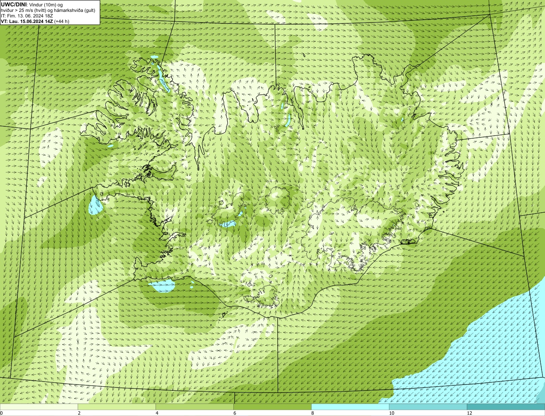
Task: Click the scale label "8"
Action: tap(312, 413)
